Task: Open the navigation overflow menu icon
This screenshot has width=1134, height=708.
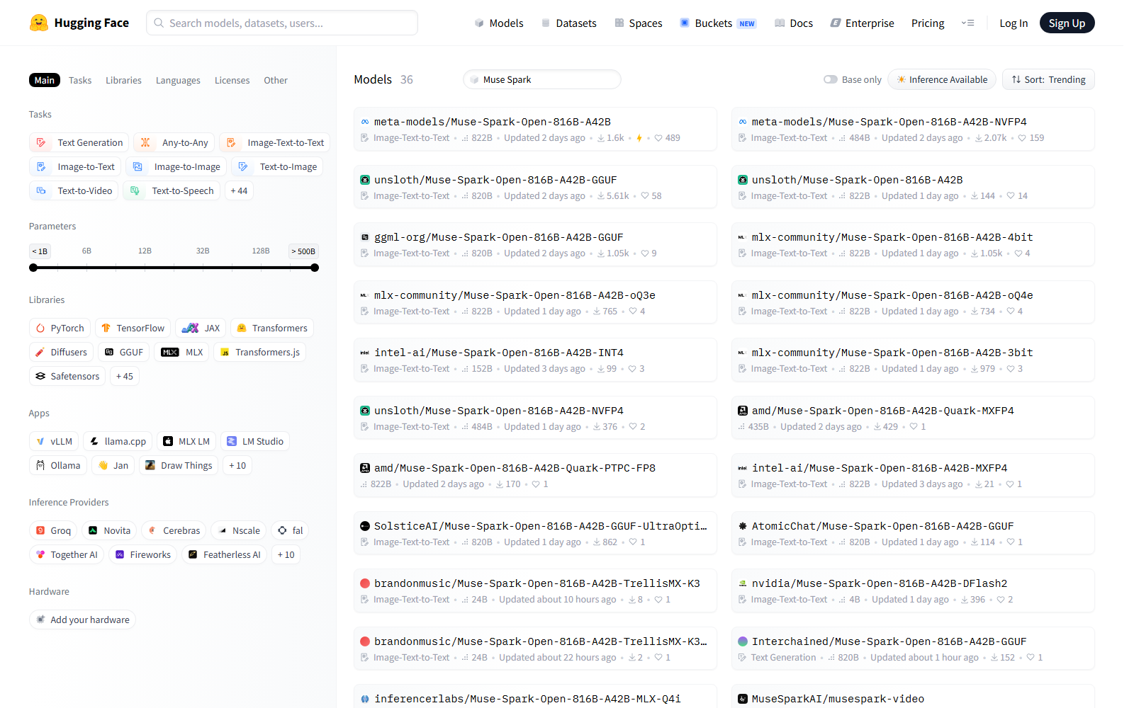Action: (x=967, y=23)
